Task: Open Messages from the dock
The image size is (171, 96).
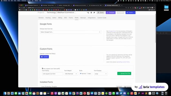Action: [x=16, y=93]
